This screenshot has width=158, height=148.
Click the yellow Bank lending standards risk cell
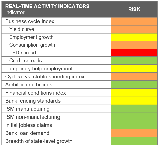tap(134, 101)
